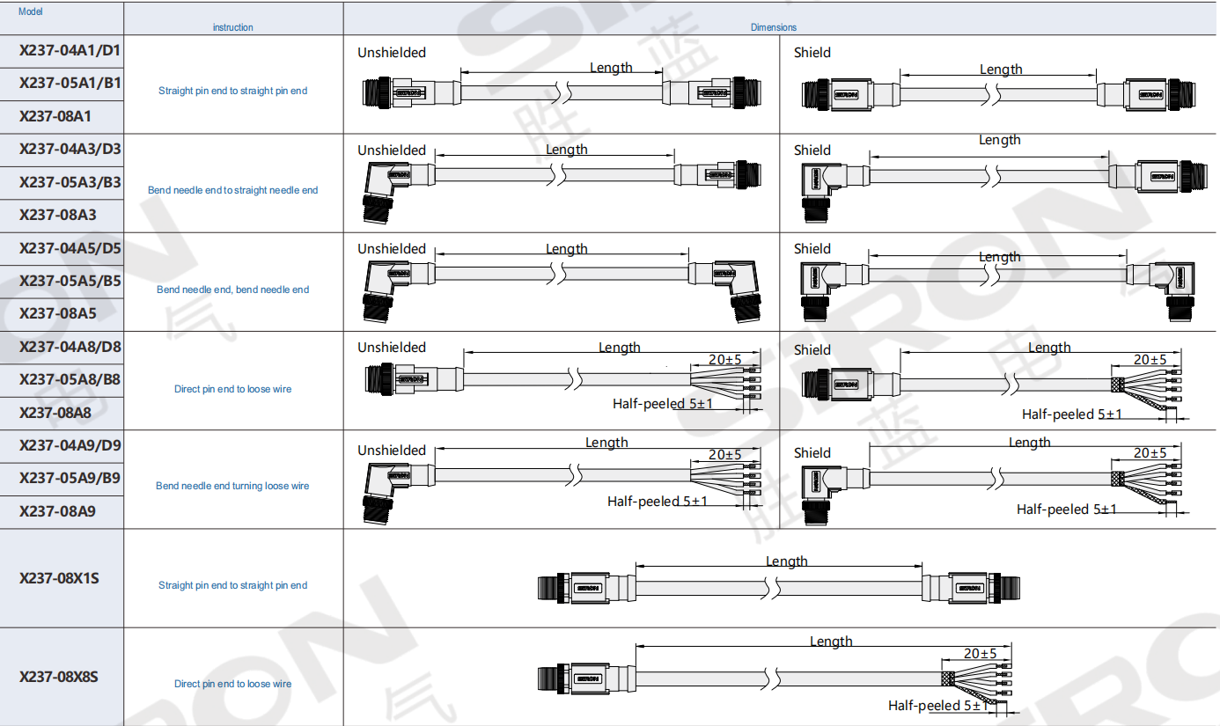Click the instruction column header
The image size is (1220, 726).
point(232,27)
